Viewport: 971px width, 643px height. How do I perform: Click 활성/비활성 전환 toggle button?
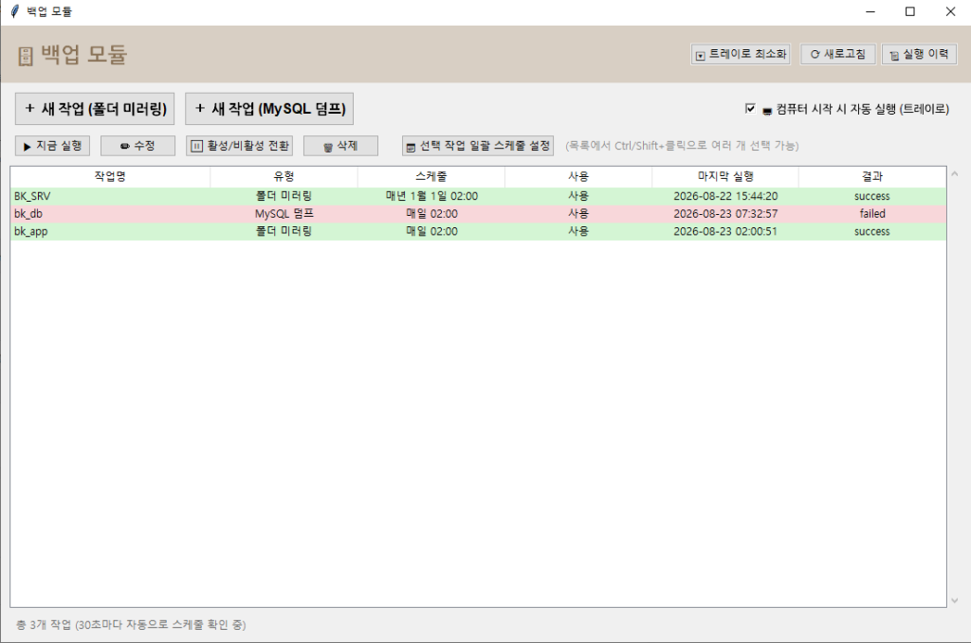240,146
